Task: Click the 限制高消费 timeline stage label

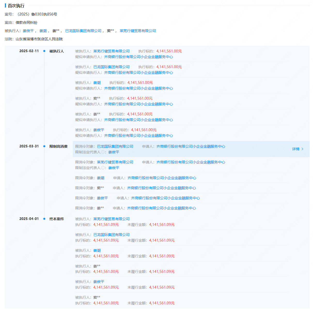Action: click(x=58, y=147)
